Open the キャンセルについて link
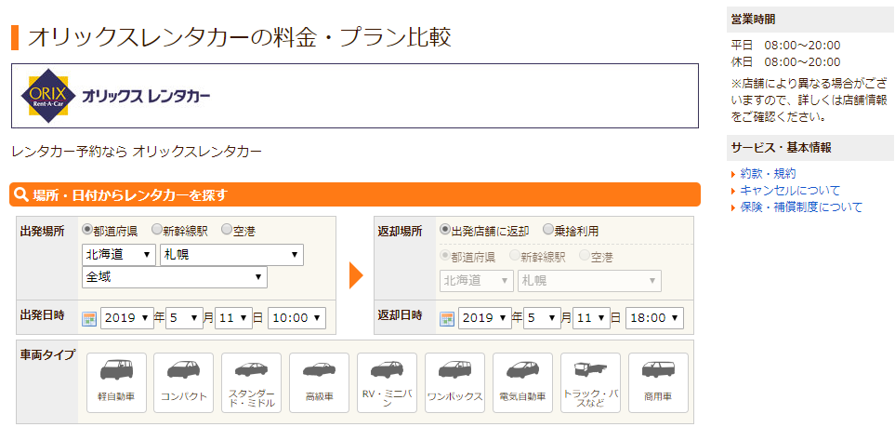 790,190
